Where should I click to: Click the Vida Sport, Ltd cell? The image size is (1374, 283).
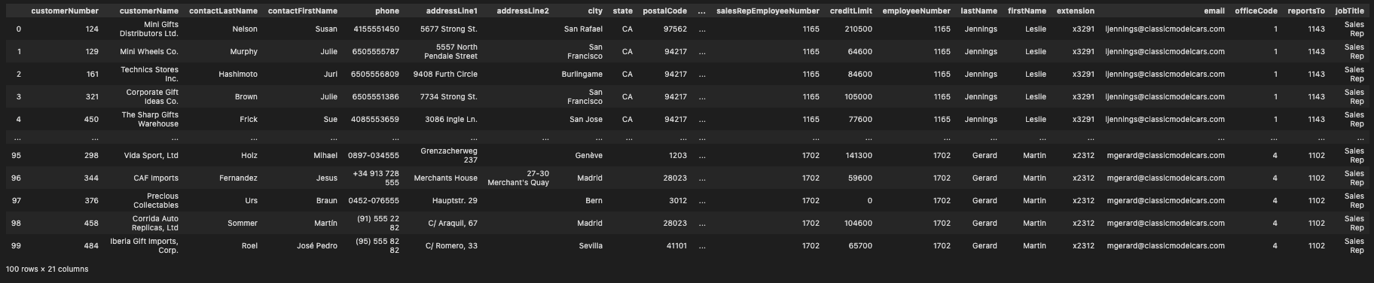pos(151,156)
